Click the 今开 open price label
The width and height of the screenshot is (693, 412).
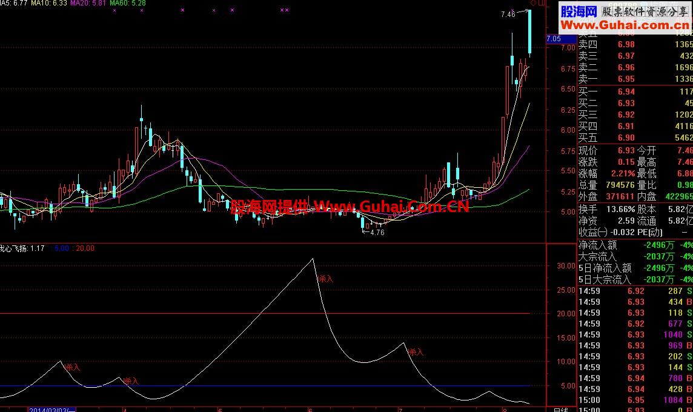pos(646,151)
